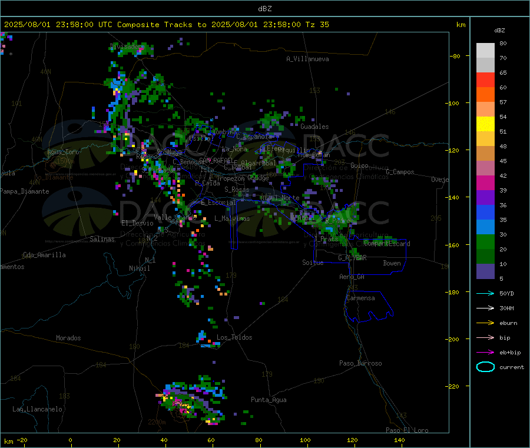Click the 'E_Escorial' map label
The width and height of the screenshot is (530, 448).
pos(218,203)
